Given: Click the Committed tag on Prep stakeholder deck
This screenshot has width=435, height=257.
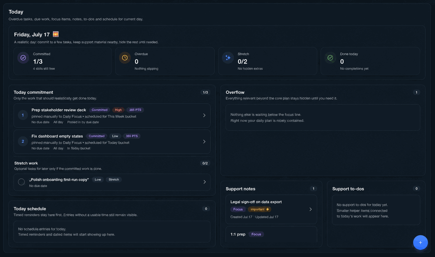Looking at the screenshot, I should click(99, 110).
